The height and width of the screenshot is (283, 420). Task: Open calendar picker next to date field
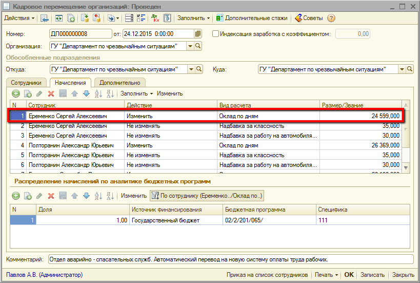[198, 34]
